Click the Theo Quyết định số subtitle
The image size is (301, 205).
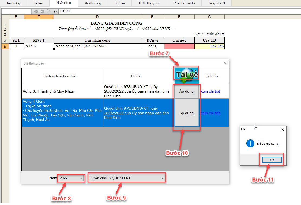(116, 29)
